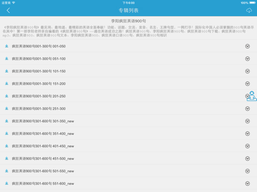Expand options for the 451-500_new row

247,158
